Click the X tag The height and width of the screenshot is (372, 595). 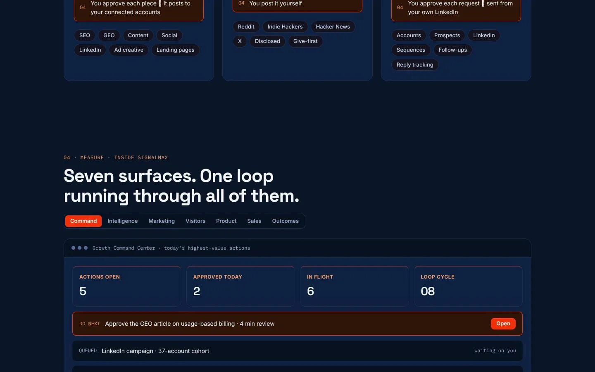tap(240, 41)
